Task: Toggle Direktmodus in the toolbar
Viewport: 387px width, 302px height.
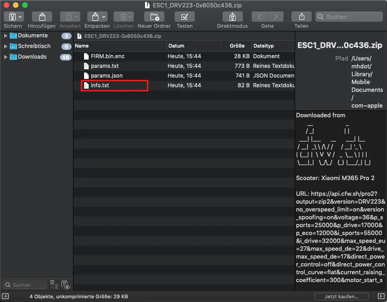Action: tap(233, 17)
